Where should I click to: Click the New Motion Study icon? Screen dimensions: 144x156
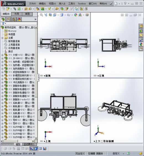point(57,9)
